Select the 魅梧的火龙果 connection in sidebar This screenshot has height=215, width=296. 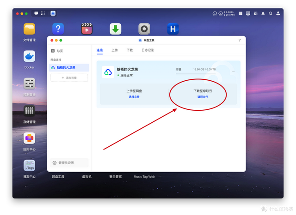point(69,67)
